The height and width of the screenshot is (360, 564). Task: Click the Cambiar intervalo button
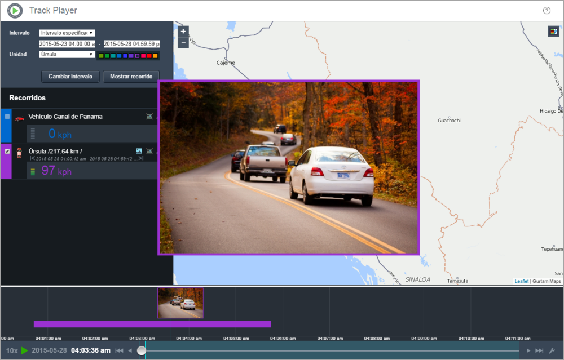(70, 76)
